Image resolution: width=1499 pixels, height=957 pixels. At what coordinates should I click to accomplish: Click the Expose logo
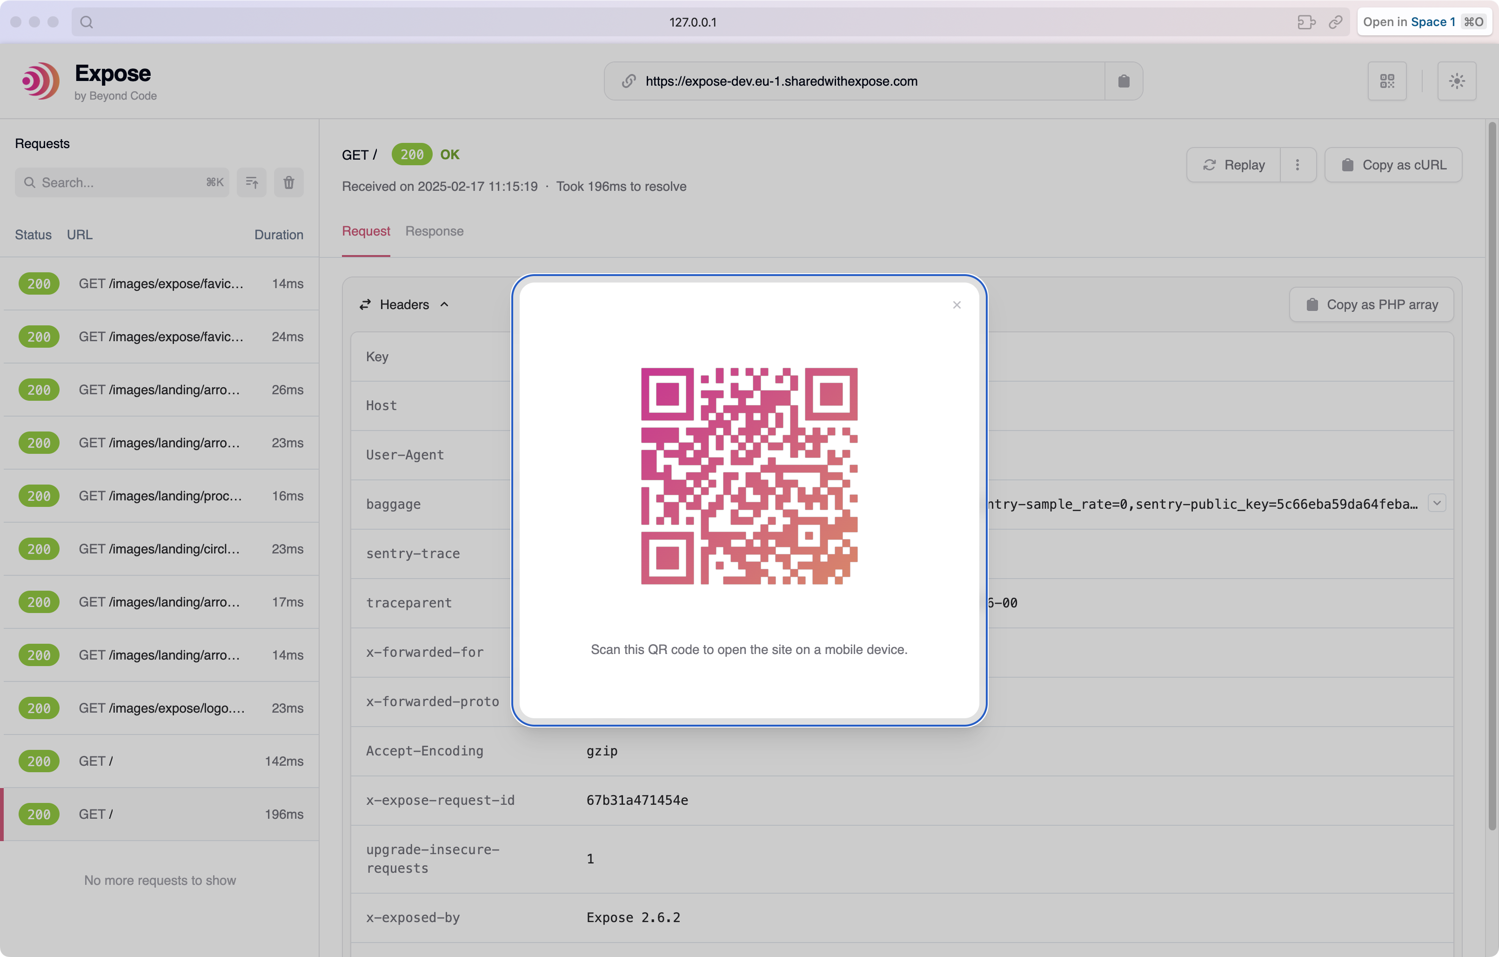coord(40,81)
